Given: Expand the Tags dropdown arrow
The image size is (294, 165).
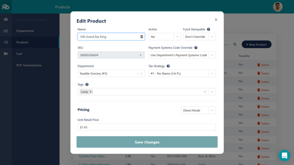Looking at the screenshot, I should [x=212, y=92].
